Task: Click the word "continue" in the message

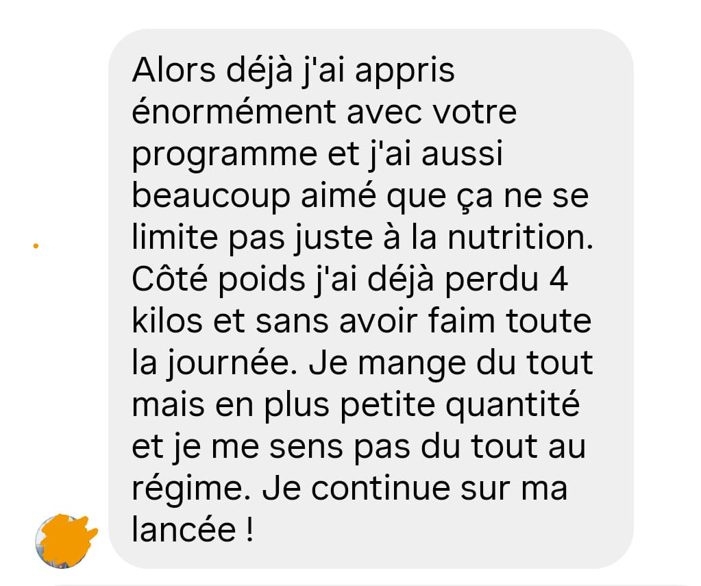Action: (x=380, y=488)
